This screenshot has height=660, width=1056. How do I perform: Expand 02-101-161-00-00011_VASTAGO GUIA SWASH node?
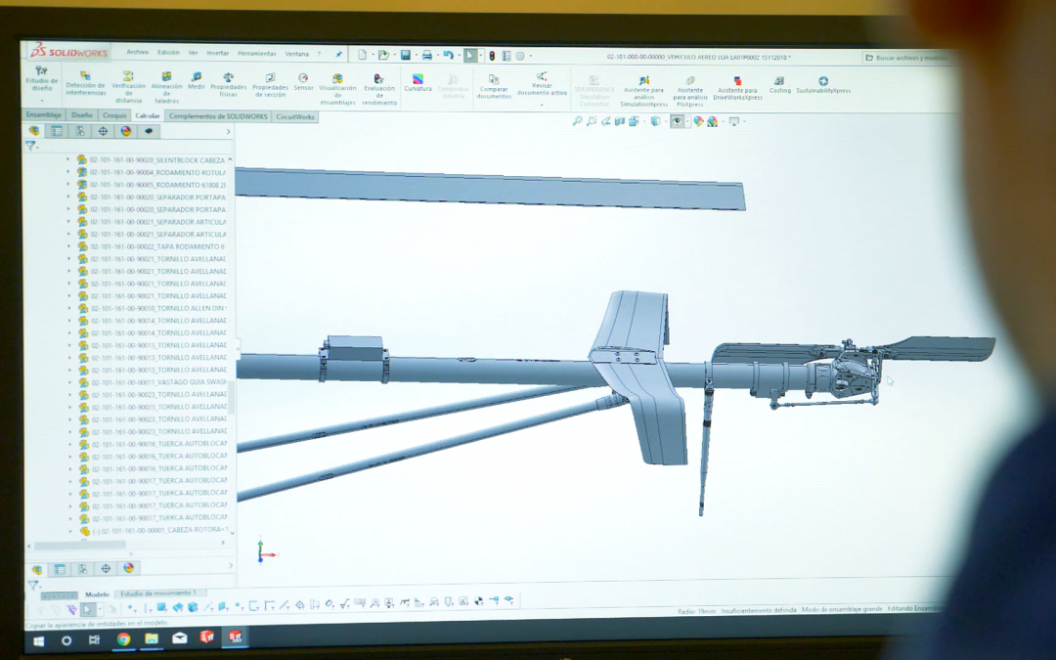[x=68, y=382]
